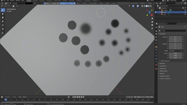Open the Object Constraints properties tab
Image resolution: width=187 pixels, height=105 pixels.
pos(156,59)
